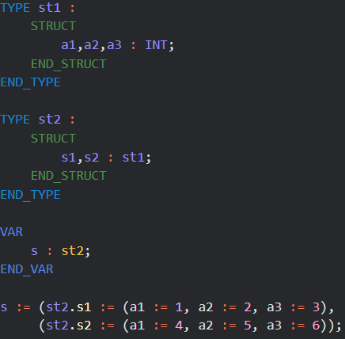Click the END_VAR keyword
This screenshot has height=339, width=345.
point(27,269)
